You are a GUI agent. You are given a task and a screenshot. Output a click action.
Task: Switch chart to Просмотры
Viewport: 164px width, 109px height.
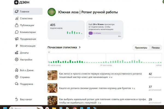click(x=141, y=48)
